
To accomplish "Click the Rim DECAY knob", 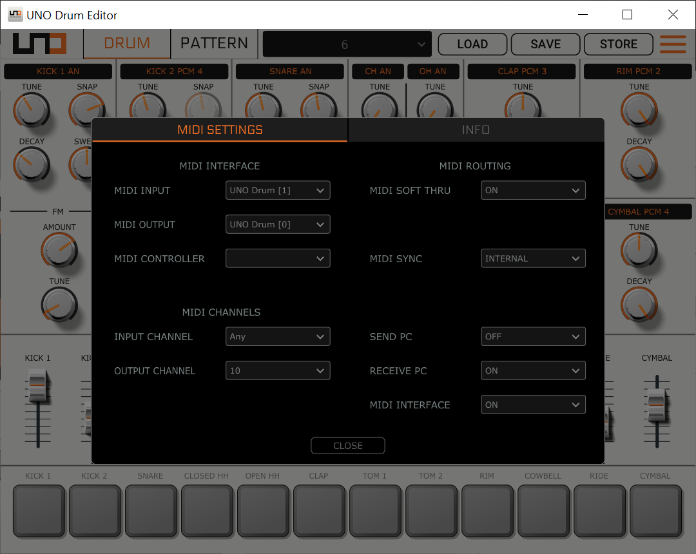I will click(639, 165).
